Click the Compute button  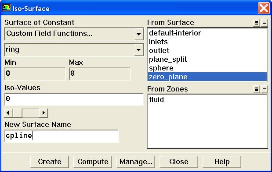coord(93,162)
